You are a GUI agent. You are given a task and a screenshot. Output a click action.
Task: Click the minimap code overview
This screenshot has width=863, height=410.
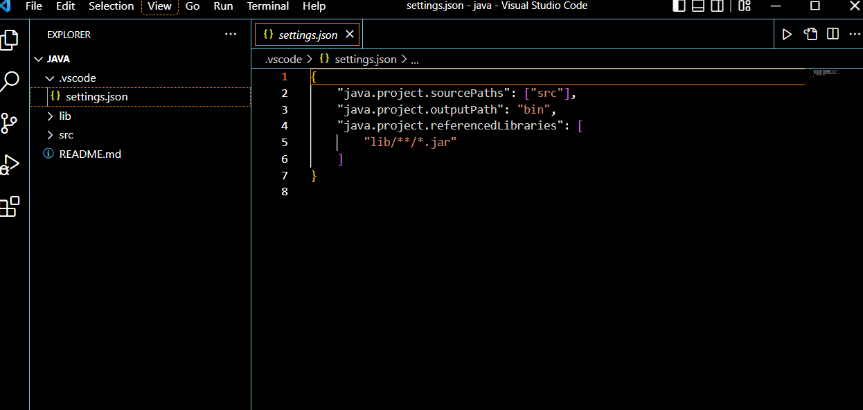coord(826,73)
